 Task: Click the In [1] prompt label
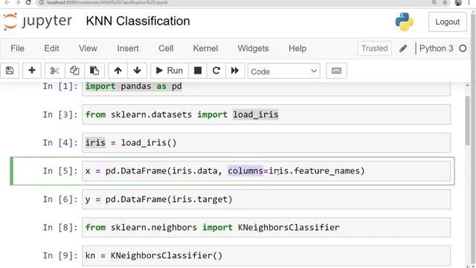(x=60, y=86)
